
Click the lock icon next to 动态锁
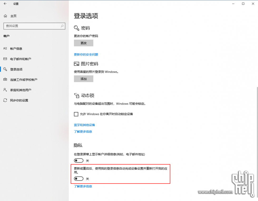point(77,95)
